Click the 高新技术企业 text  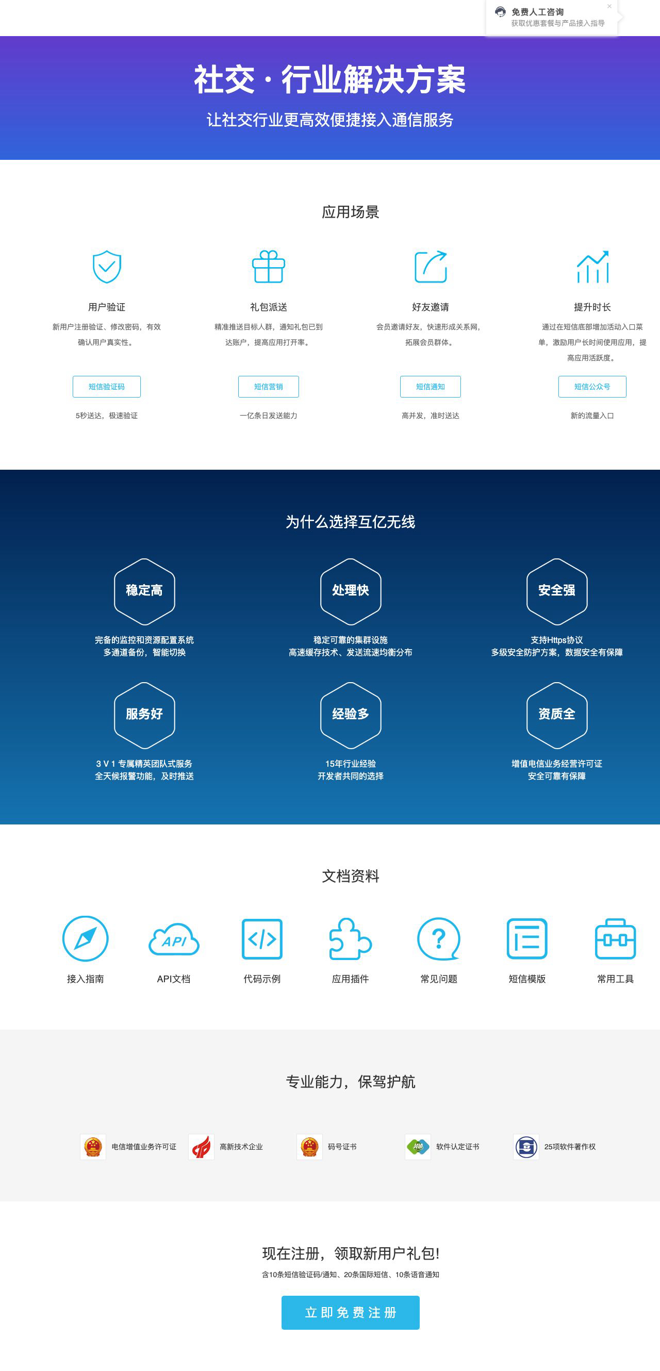click(x=241, y=1147)
